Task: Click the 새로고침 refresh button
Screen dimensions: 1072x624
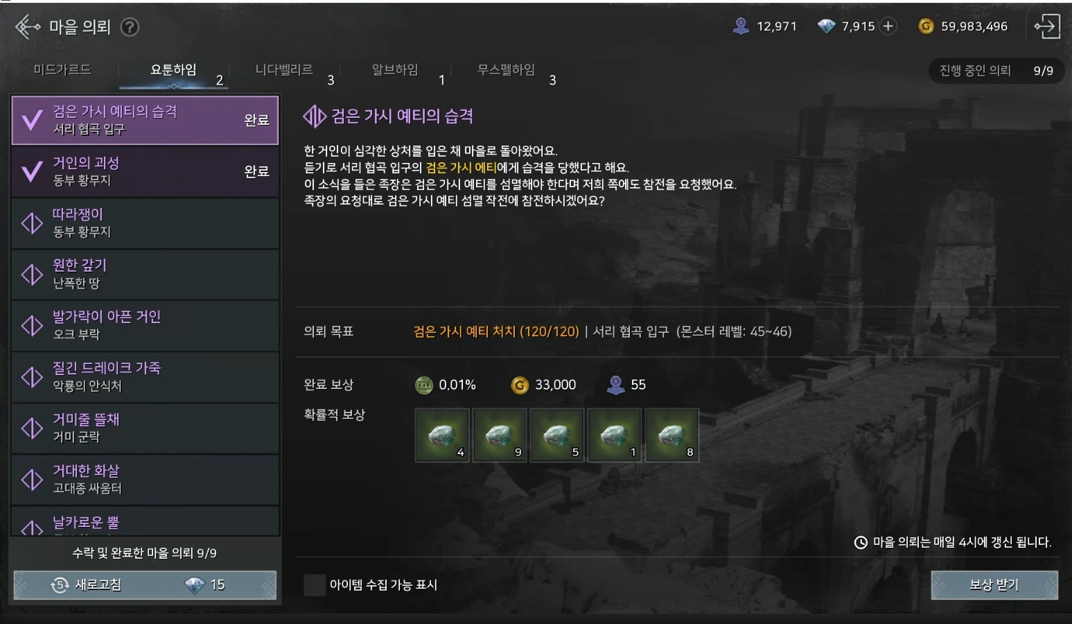Action: tap(145, 585)
